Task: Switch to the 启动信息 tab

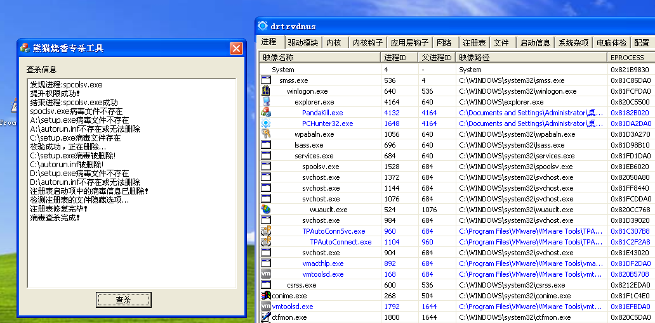Action: click(x=535, y=42)
